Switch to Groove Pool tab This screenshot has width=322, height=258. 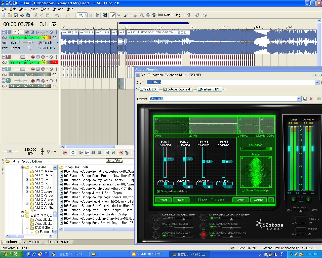[31, 242]
